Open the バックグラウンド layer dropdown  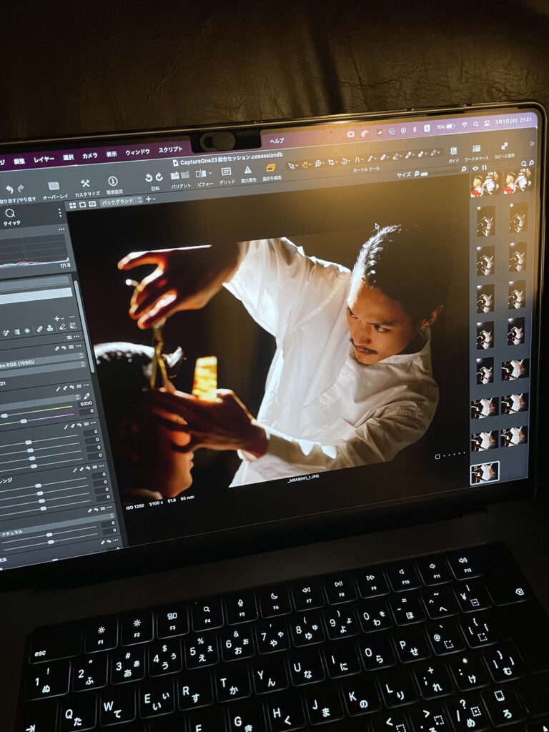pos(120,202)
